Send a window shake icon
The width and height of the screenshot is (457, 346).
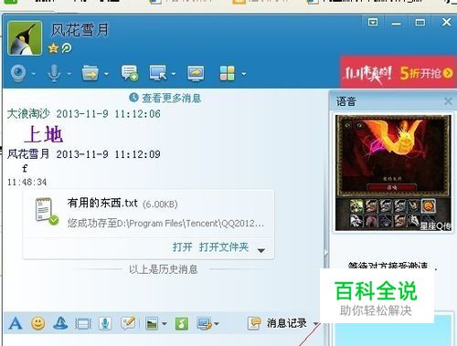pyautogui.click(x=83, y=324)
